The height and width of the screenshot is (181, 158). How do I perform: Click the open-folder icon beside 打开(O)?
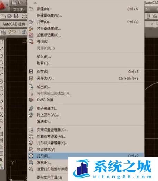[31, 22]
